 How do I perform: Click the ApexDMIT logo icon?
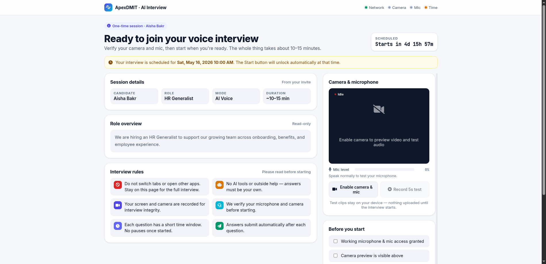tap(108, 7)
